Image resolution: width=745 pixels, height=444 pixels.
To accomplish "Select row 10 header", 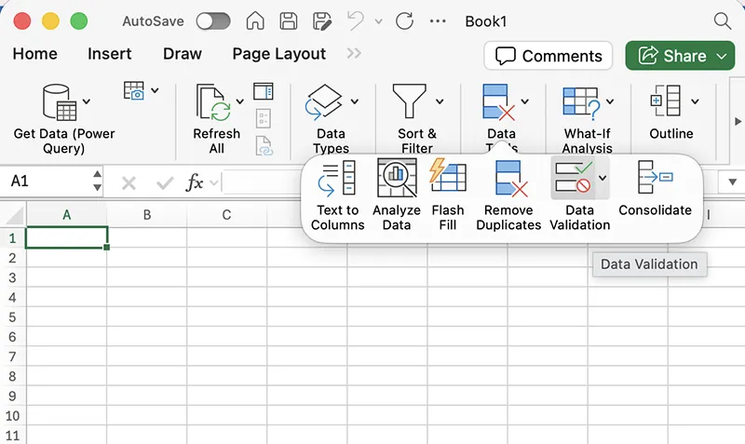I will (x=13, y=415).
